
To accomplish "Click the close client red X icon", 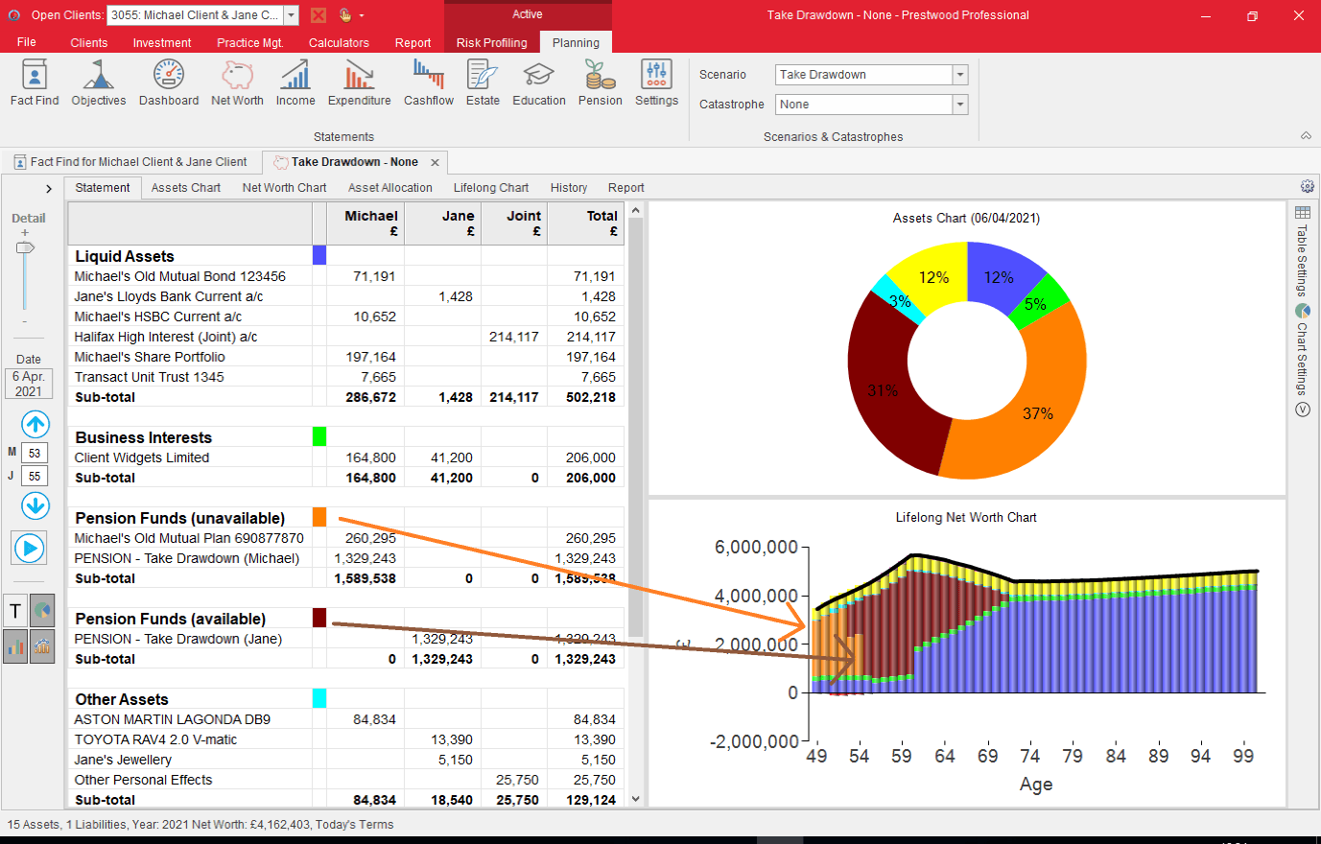I will [x=318, y=15].
